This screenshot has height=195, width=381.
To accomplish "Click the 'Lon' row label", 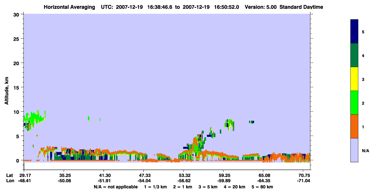I will click(x=10, y=181).
